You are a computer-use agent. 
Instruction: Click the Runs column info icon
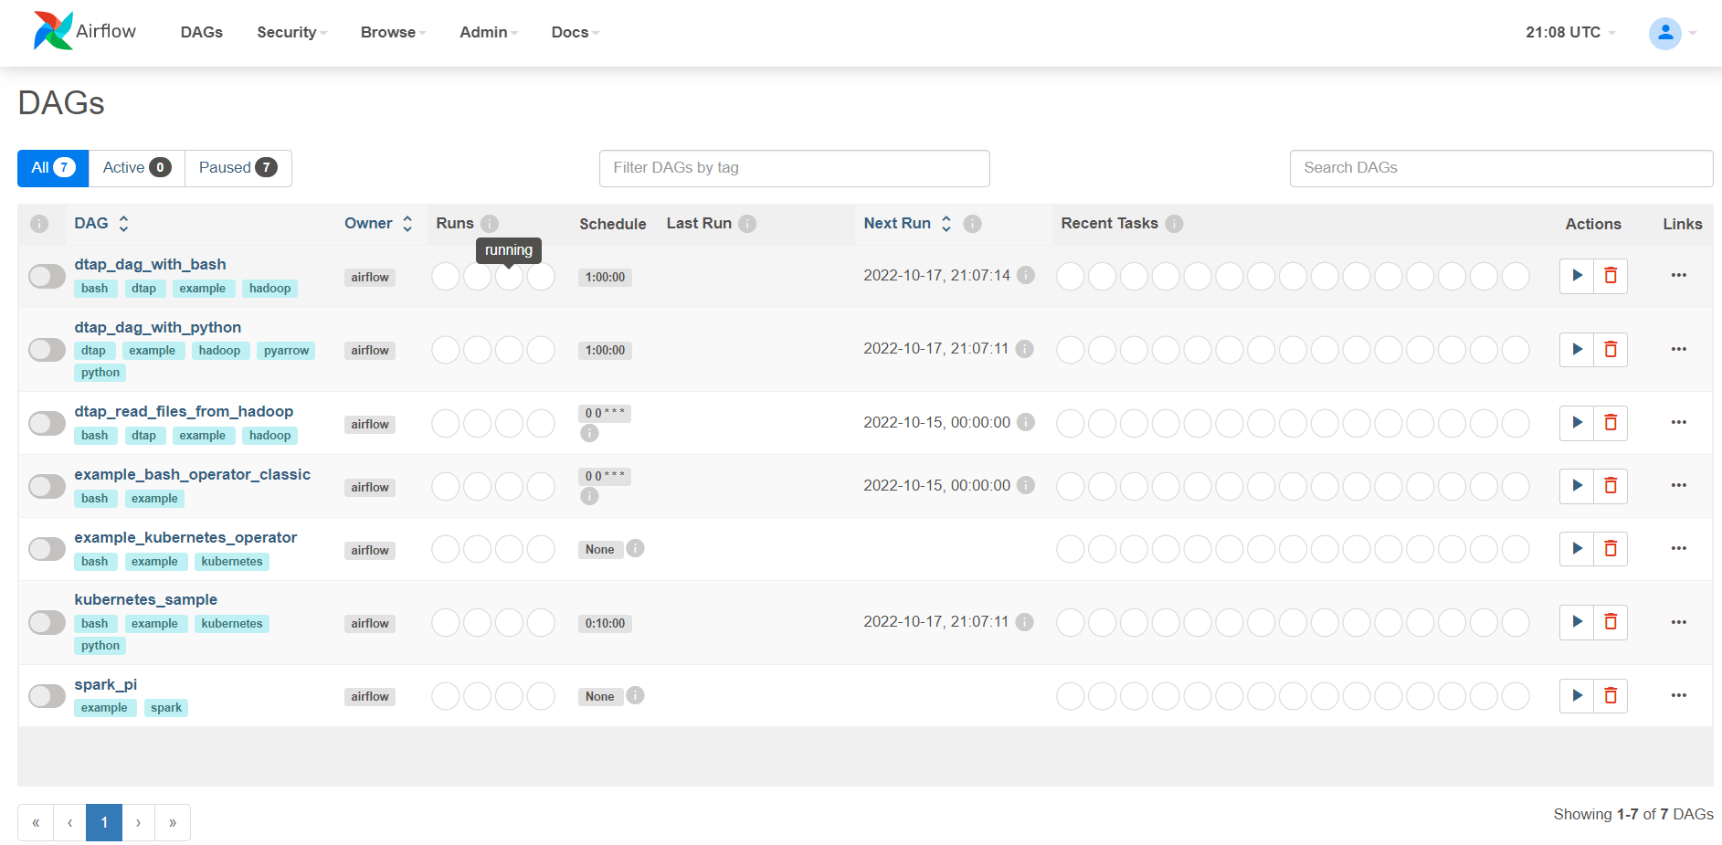point(490,224)
